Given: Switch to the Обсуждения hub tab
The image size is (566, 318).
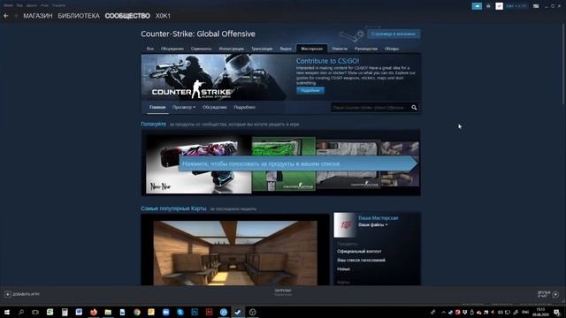Looking at the screenshot, I should (x=172, y=49).
